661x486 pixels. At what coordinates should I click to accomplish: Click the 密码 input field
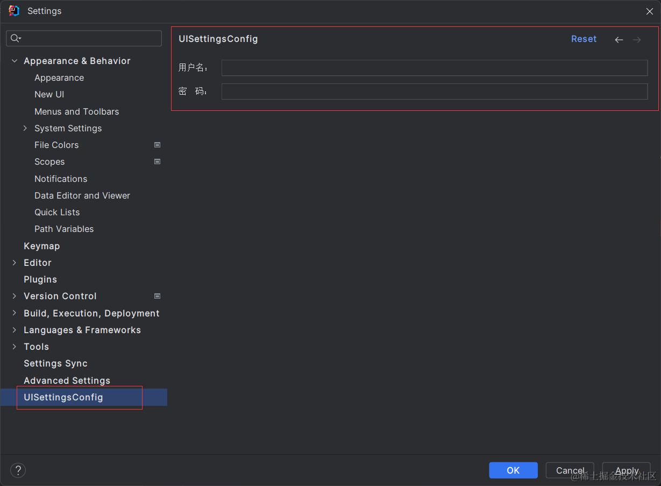tap(435, 91)
